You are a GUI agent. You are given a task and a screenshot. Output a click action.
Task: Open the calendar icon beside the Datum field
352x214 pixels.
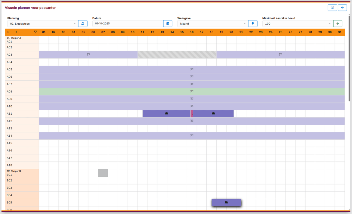pos(168,23)
